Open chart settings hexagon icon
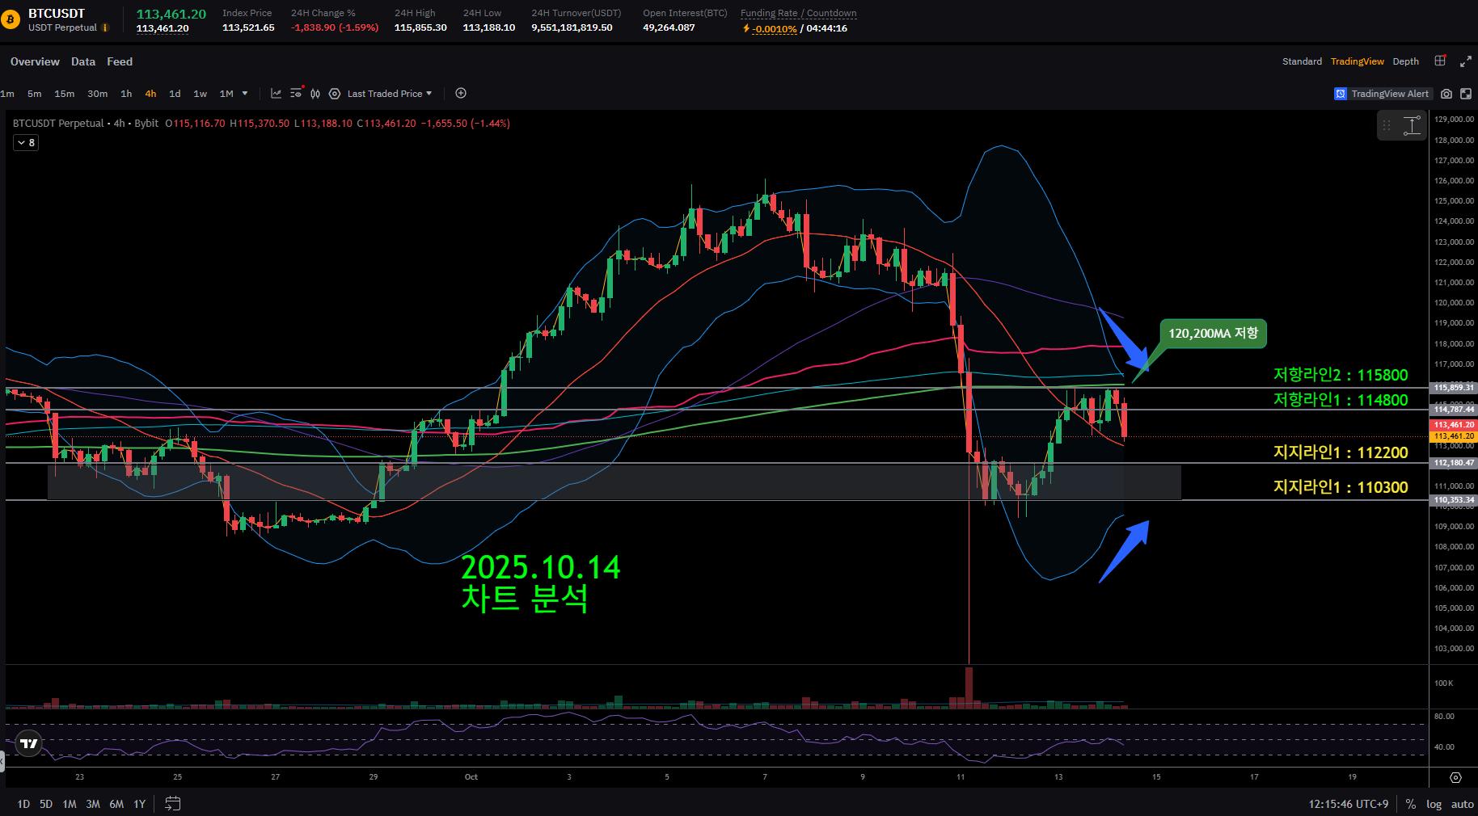This screenshot has width=1478, height=816. coord(335,94)
